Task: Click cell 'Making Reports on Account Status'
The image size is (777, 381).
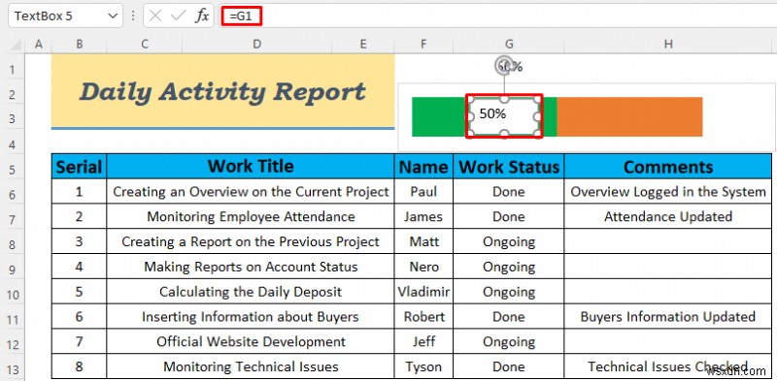Action: coord(251,267)
